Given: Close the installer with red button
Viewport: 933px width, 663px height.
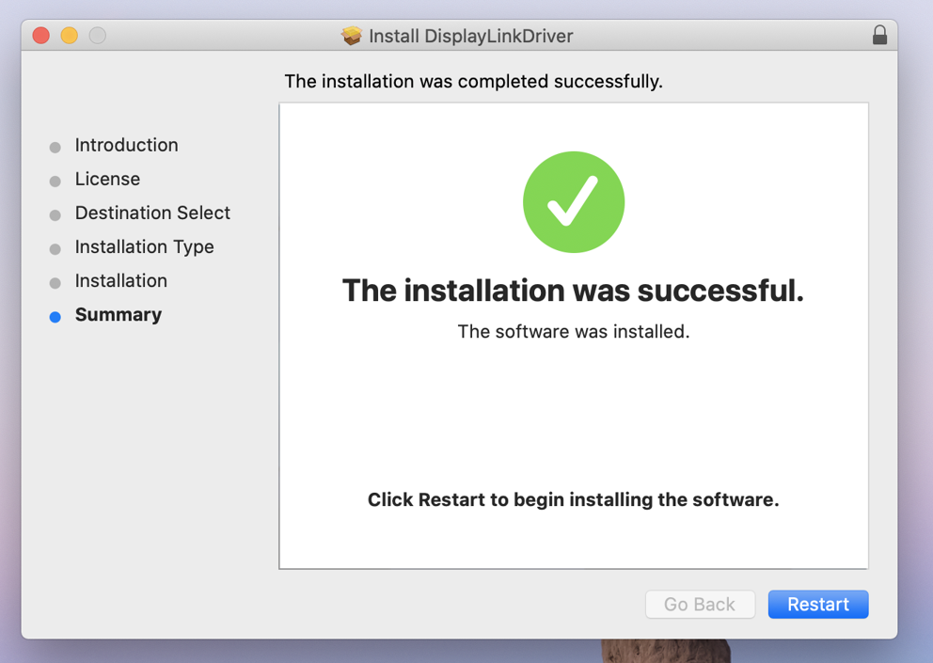Looking at the screenshot, I should tap(41, 36).
